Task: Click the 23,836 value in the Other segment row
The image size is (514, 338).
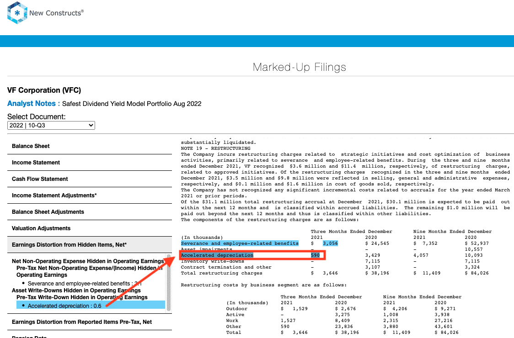Action: (x=344, y=327)
